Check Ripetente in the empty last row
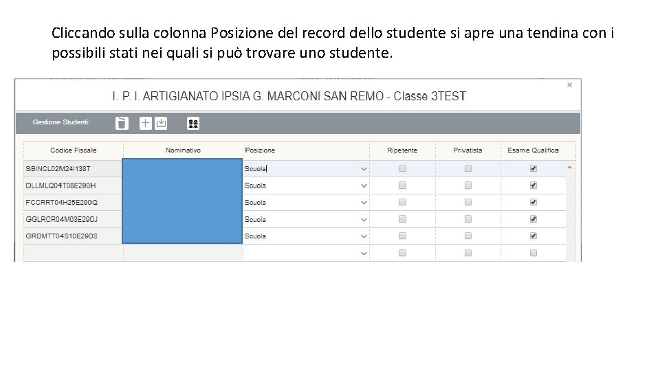 [402, 254]
